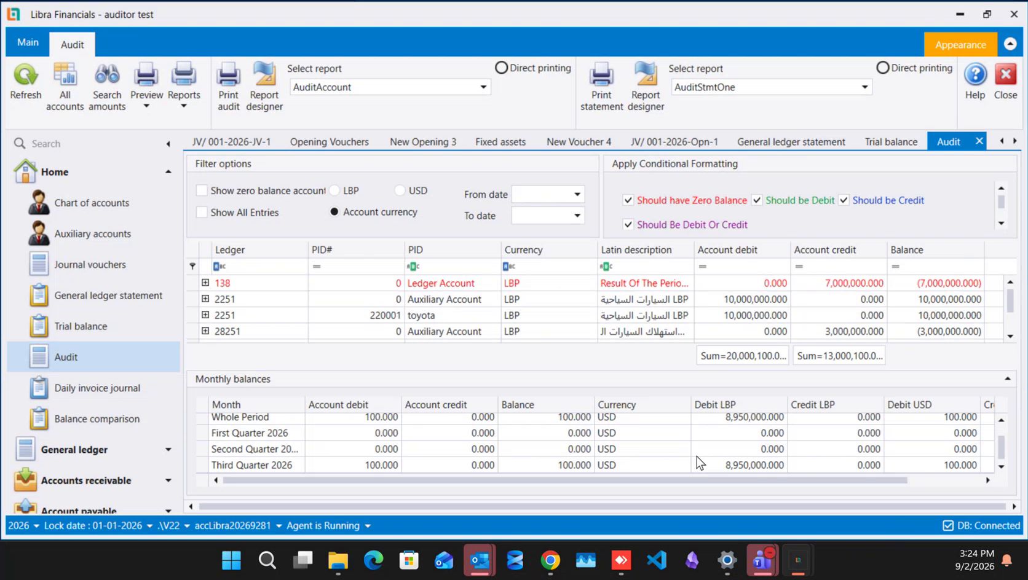Image resolution: width=1028 pixels, height=580 pixels.
Task: Click the red Close ribbon icon
Action: (1006, 75)
